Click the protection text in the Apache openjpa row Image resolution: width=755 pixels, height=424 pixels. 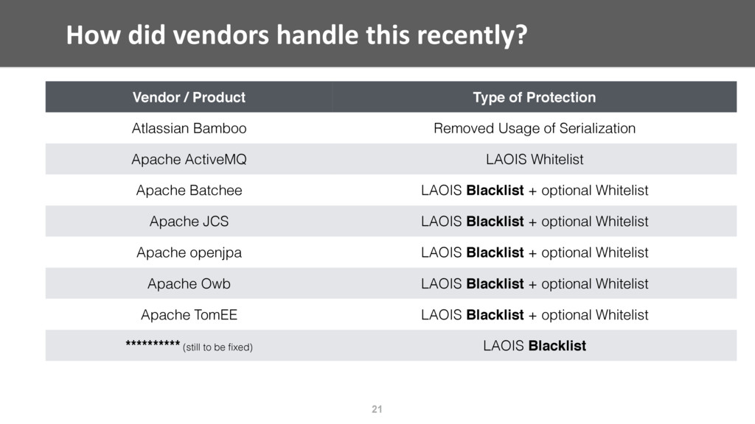(535, 252)
